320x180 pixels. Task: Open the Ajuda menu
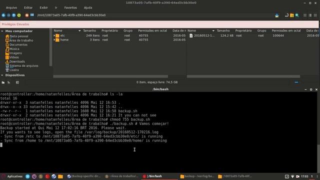click(88, 7)
